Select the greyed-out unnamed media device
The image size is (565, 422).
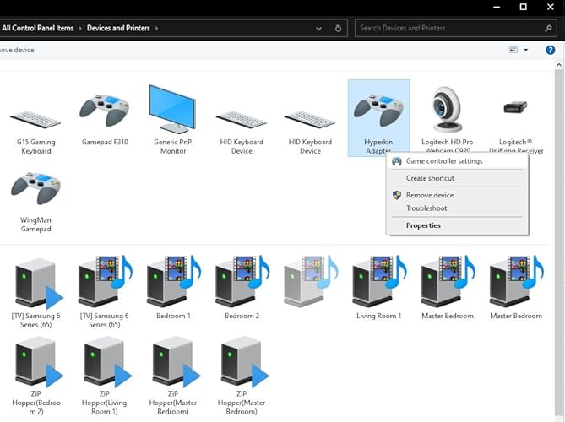click(310, 282)
